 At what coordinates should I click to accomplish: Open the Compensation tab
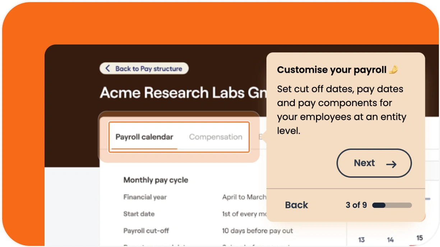[216, 137]
